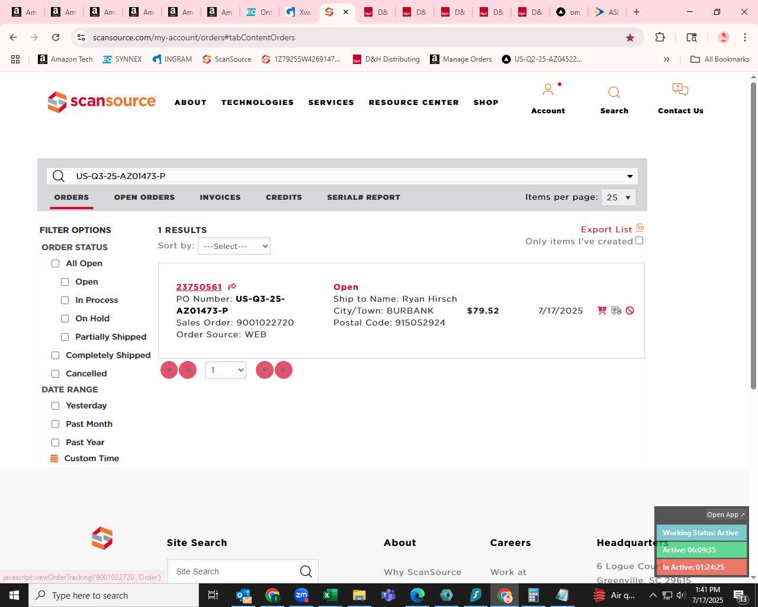
Task: Open the D&H Distributing bookmark
Action: coord(386,59)
